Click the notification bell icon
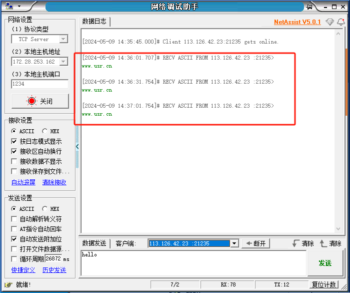Screen dimensions: 350x293 coord(341,22)
